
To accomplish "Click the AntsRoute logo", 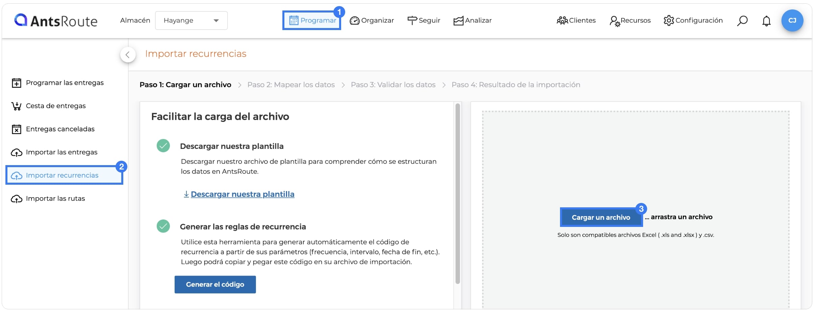I will [x=56, y=21].
